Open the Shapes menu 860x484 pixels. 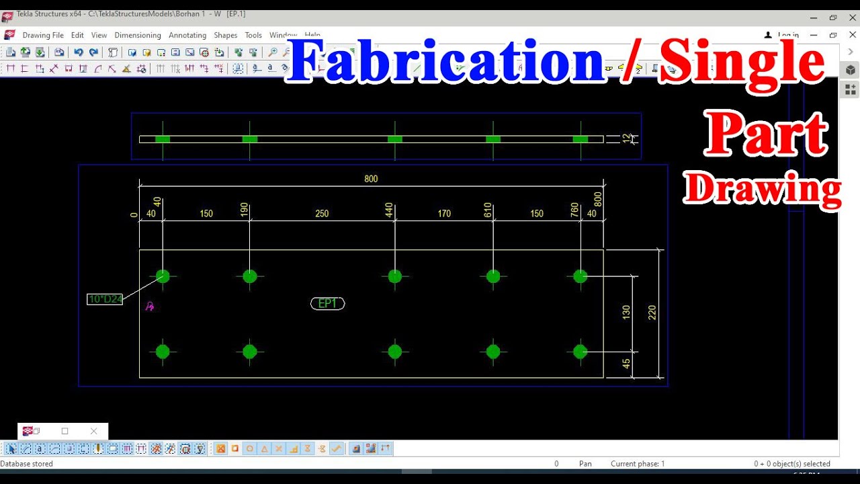coord(226,35)
